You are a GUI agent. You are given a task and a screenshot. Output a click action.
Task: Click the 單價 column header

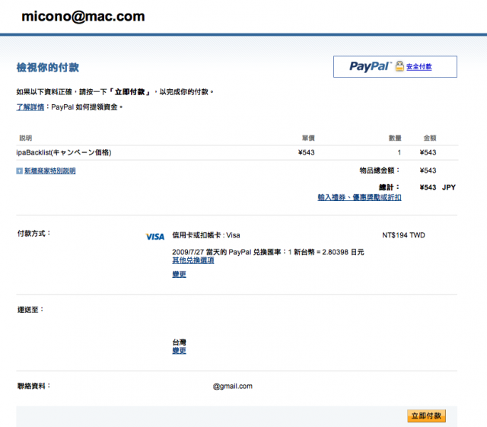click(x=308, y=138)
